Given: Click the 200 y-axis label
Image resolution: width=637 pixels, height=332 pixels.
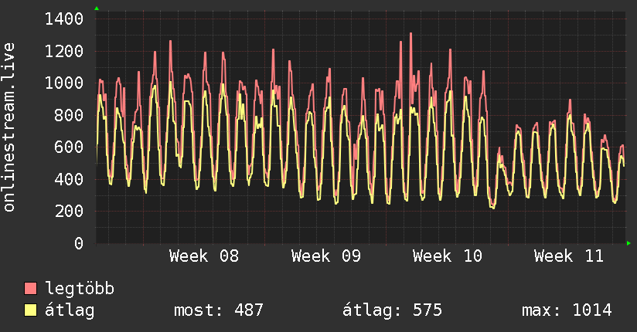Looking at the screenshot, I should point(69,211).
